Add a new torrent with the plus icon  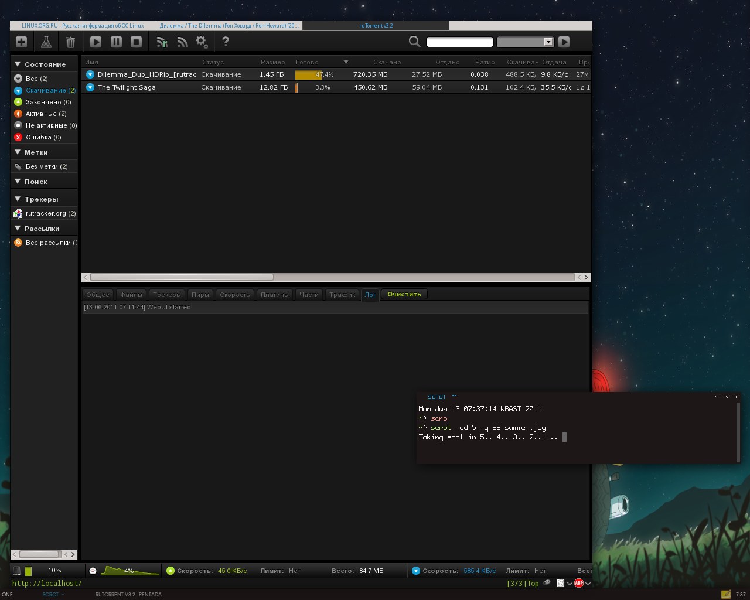[21, 42]
